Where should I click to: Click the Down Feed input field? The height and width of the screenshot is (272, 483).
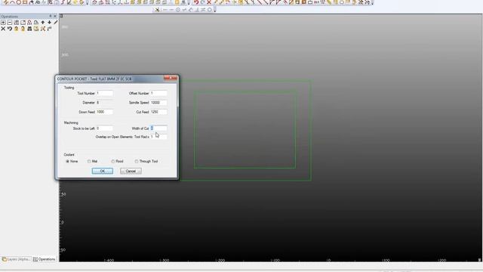point(104,112)
